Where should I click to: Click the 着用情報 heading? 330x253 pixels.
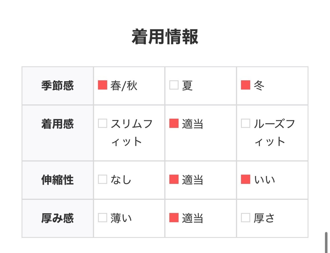click(165, 37)
